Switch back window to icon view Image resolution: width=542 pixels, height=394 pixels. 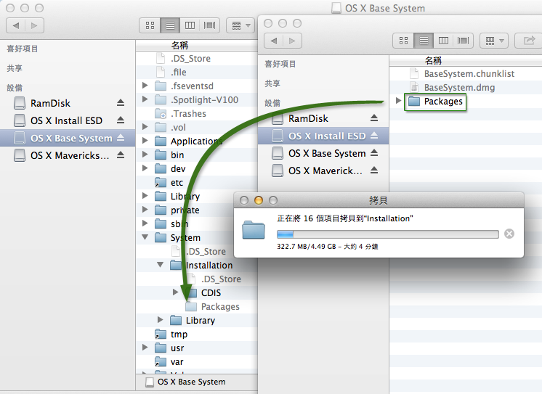[x=150, y=25]
